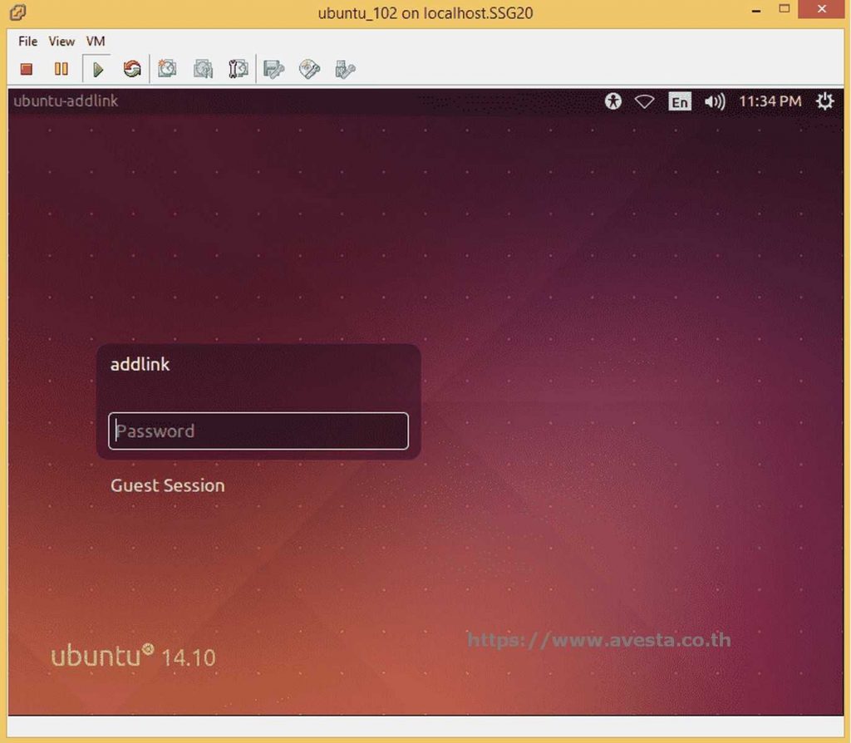
Task: Open the VM menu
Action: [x=96, y=42]
